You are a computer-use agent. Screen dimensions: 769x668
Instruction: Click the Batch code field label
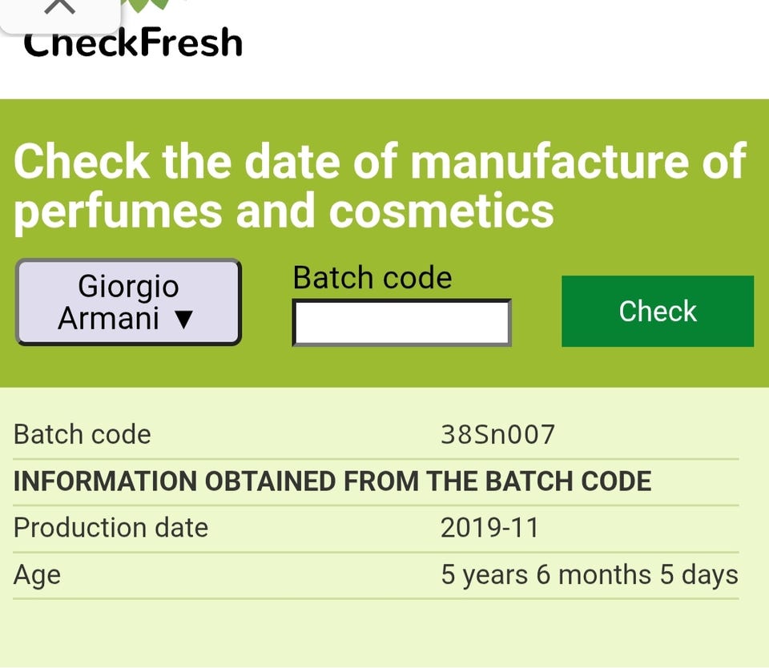(x=372, y=278)
